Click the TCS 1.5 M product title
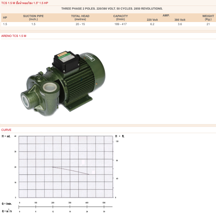 click(25, 3)
